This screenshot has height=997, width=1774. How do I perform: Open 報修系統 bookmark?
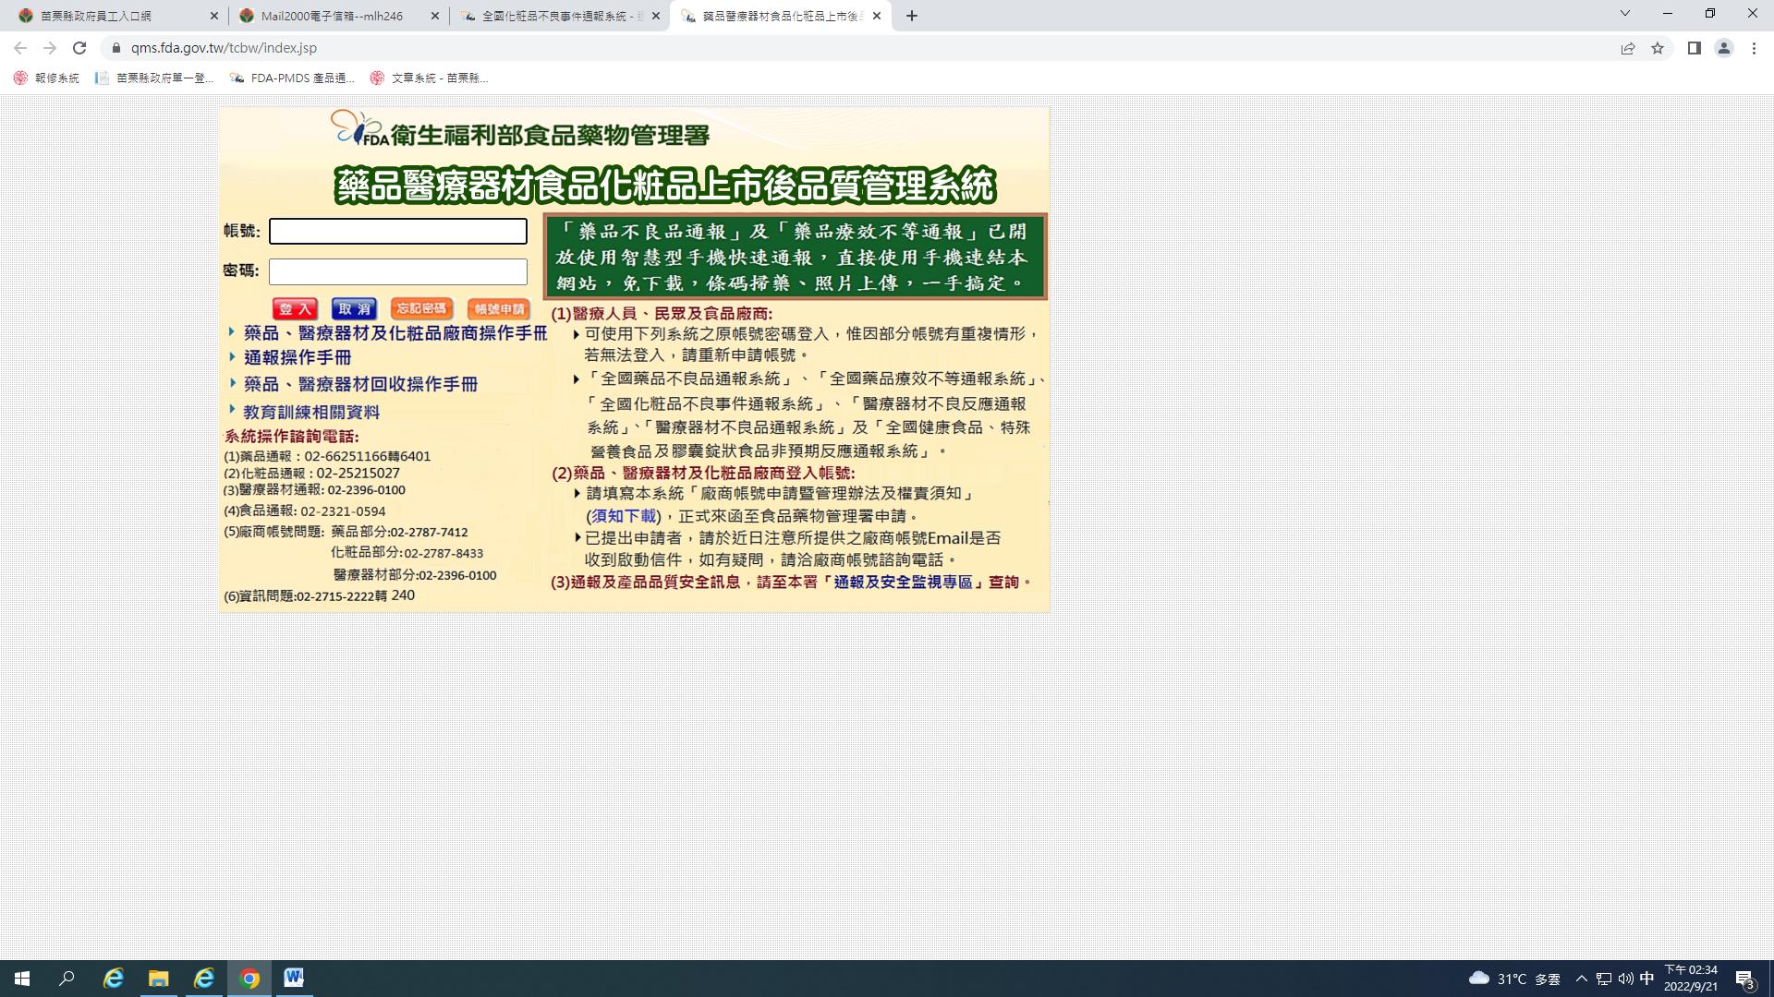(x=46, y=78)
